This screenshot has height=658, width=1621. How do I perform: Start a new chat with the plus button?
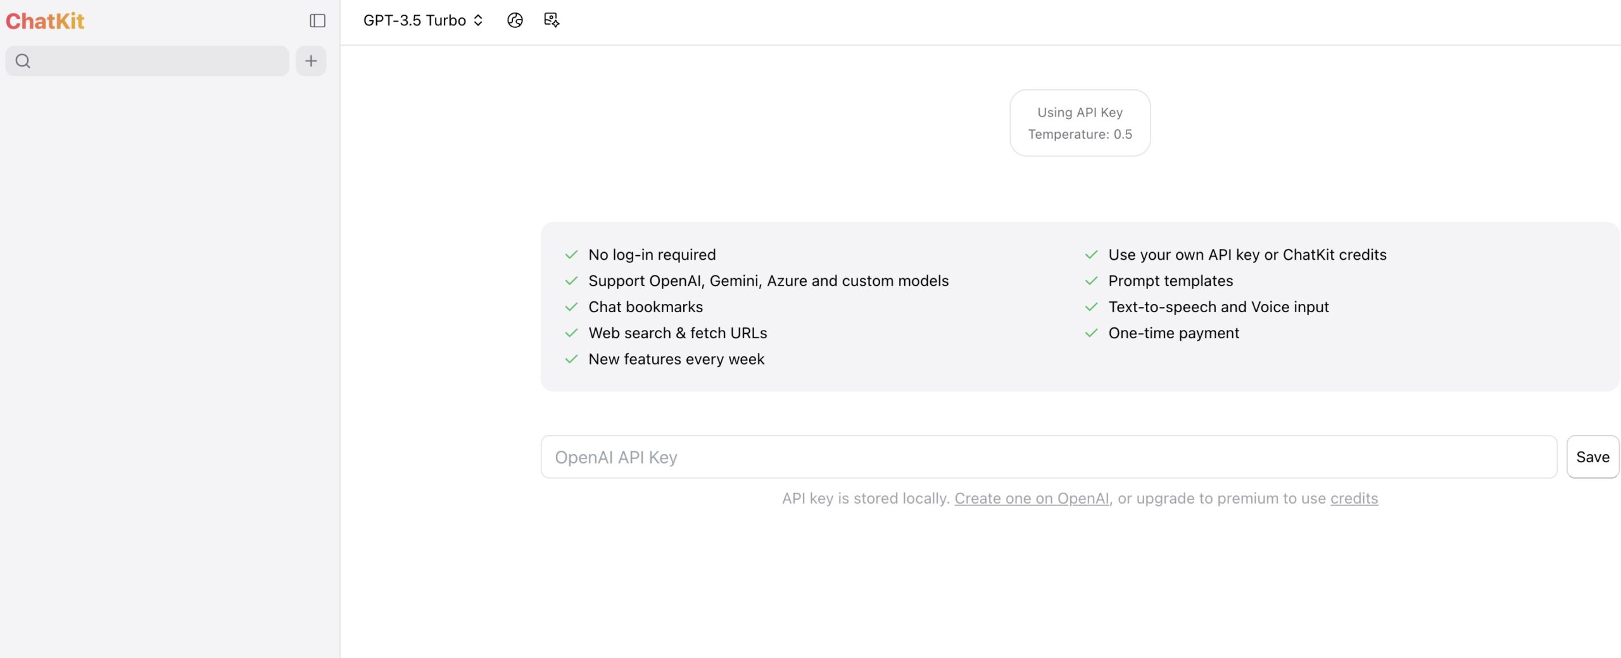[x=311, y=61]
